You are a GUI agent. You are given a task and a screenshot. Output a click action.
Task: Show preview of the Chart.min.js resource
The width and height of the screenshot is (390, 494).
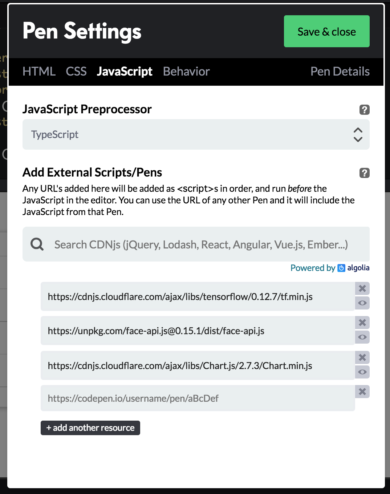click(362, 372)
